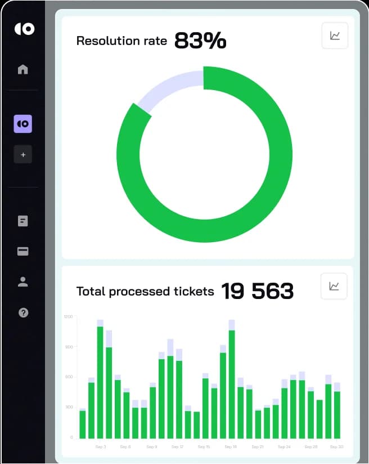This screenshot has width=369, height=464.
Task: Click the 1200 y-axis label
Action: tap(68, 316)
